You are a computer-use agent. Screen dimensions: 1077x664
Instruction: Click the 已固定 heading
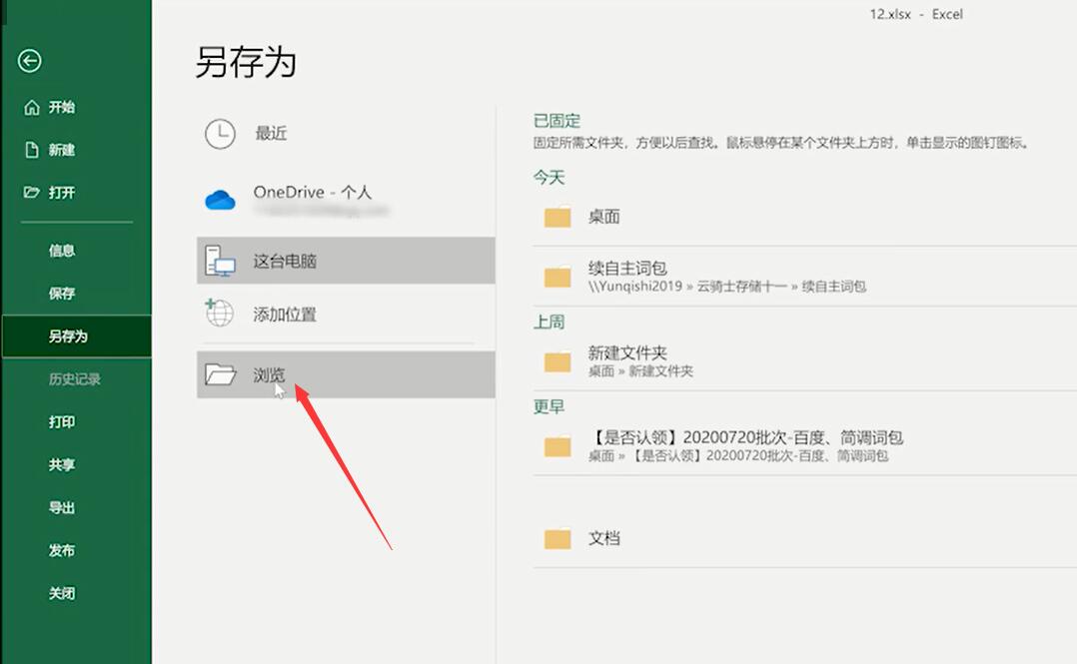pos(557,121)
